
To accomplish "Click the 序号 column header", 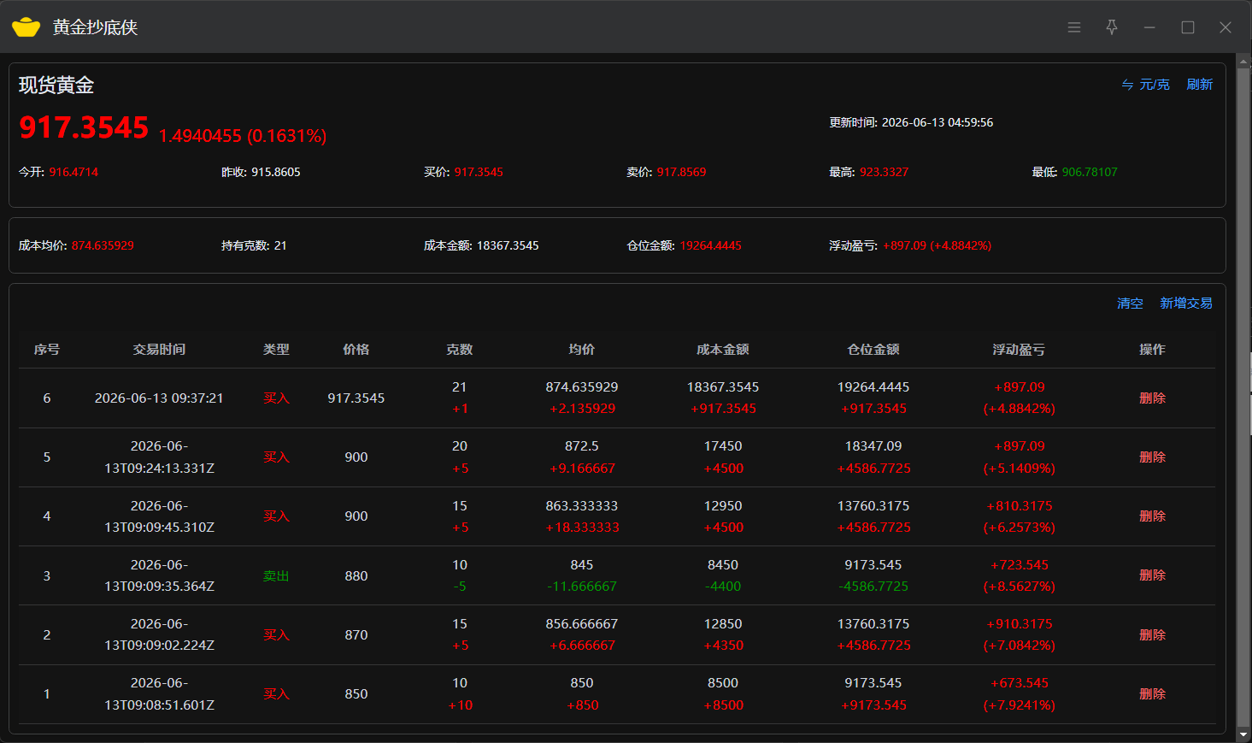I will 47,349.
